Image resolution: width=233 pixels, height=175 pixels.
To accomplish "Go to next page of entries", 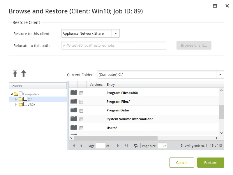I will pos(118,146).
